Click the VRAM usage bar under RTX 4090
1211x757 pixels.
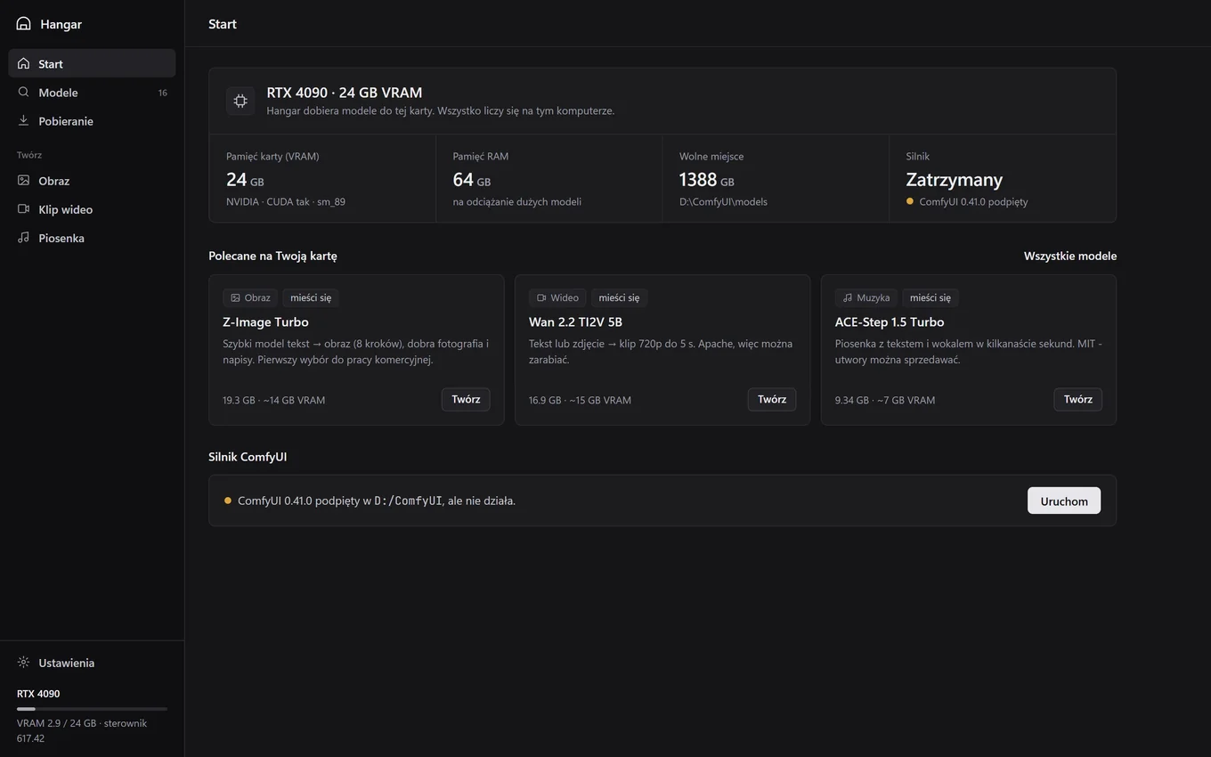[92, 709]
